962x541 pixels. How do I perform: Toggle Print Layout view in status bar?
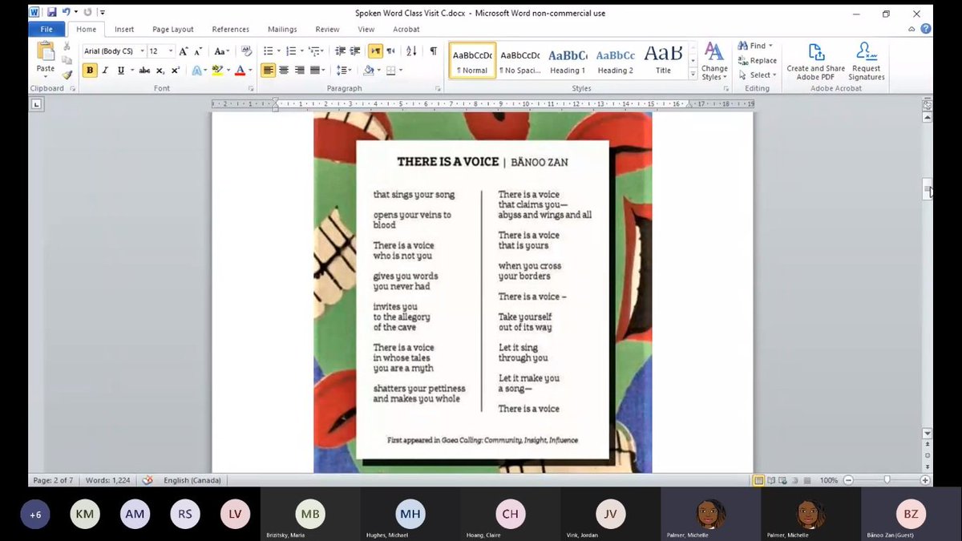click(x=758, y=480)
